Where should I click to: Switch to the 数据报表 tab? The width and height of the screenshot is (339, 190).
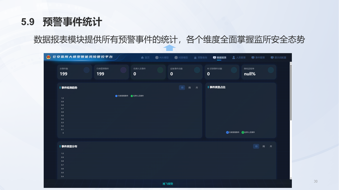point(220,58)
